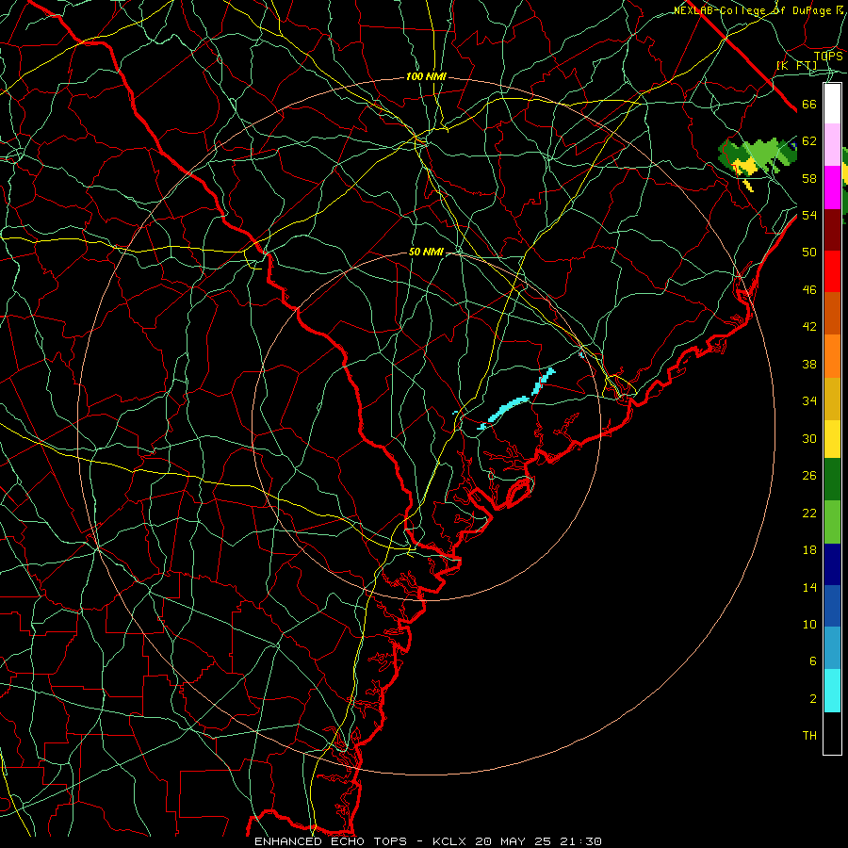This screenshot has height=848, width=848.
Task: Click the bright orange legend swatch
Action: [832, 356]
